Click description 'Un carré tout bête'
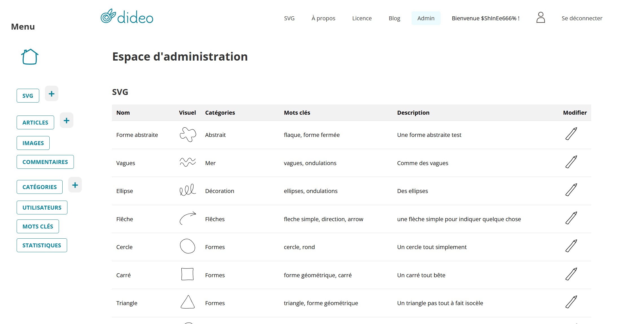The width and height of the screenshot is (620, 324). [x=421, y=275]
